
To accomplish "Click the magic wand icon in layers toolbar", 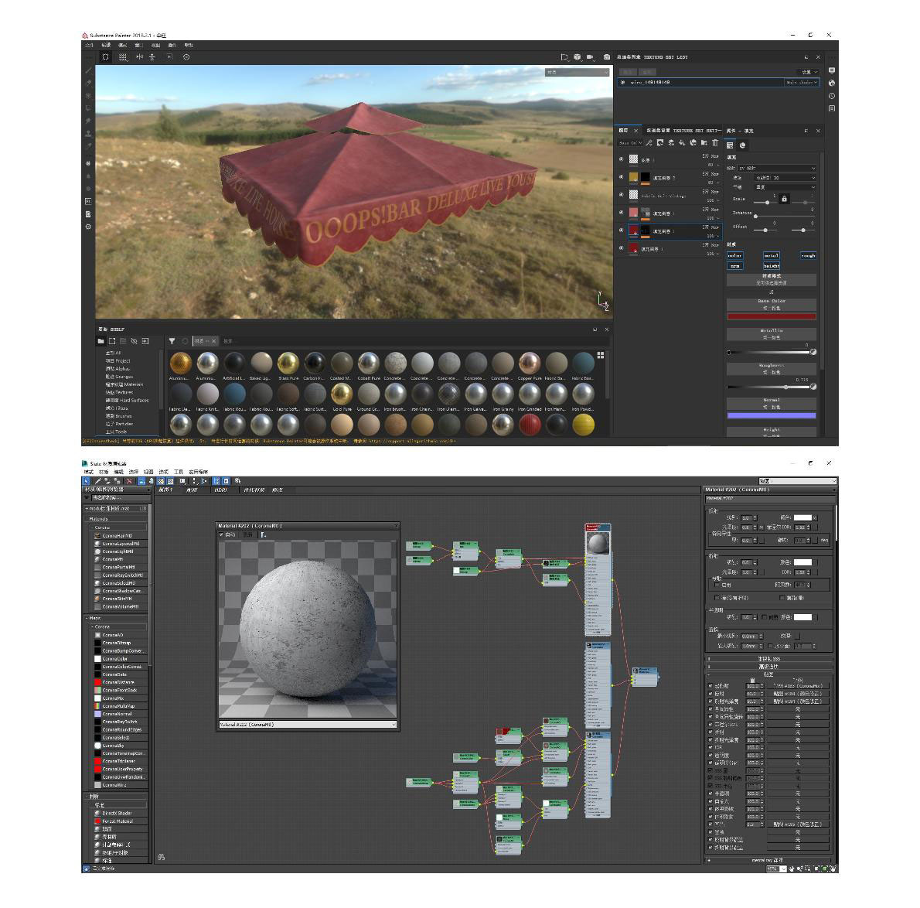I will (x=649, y=142).
